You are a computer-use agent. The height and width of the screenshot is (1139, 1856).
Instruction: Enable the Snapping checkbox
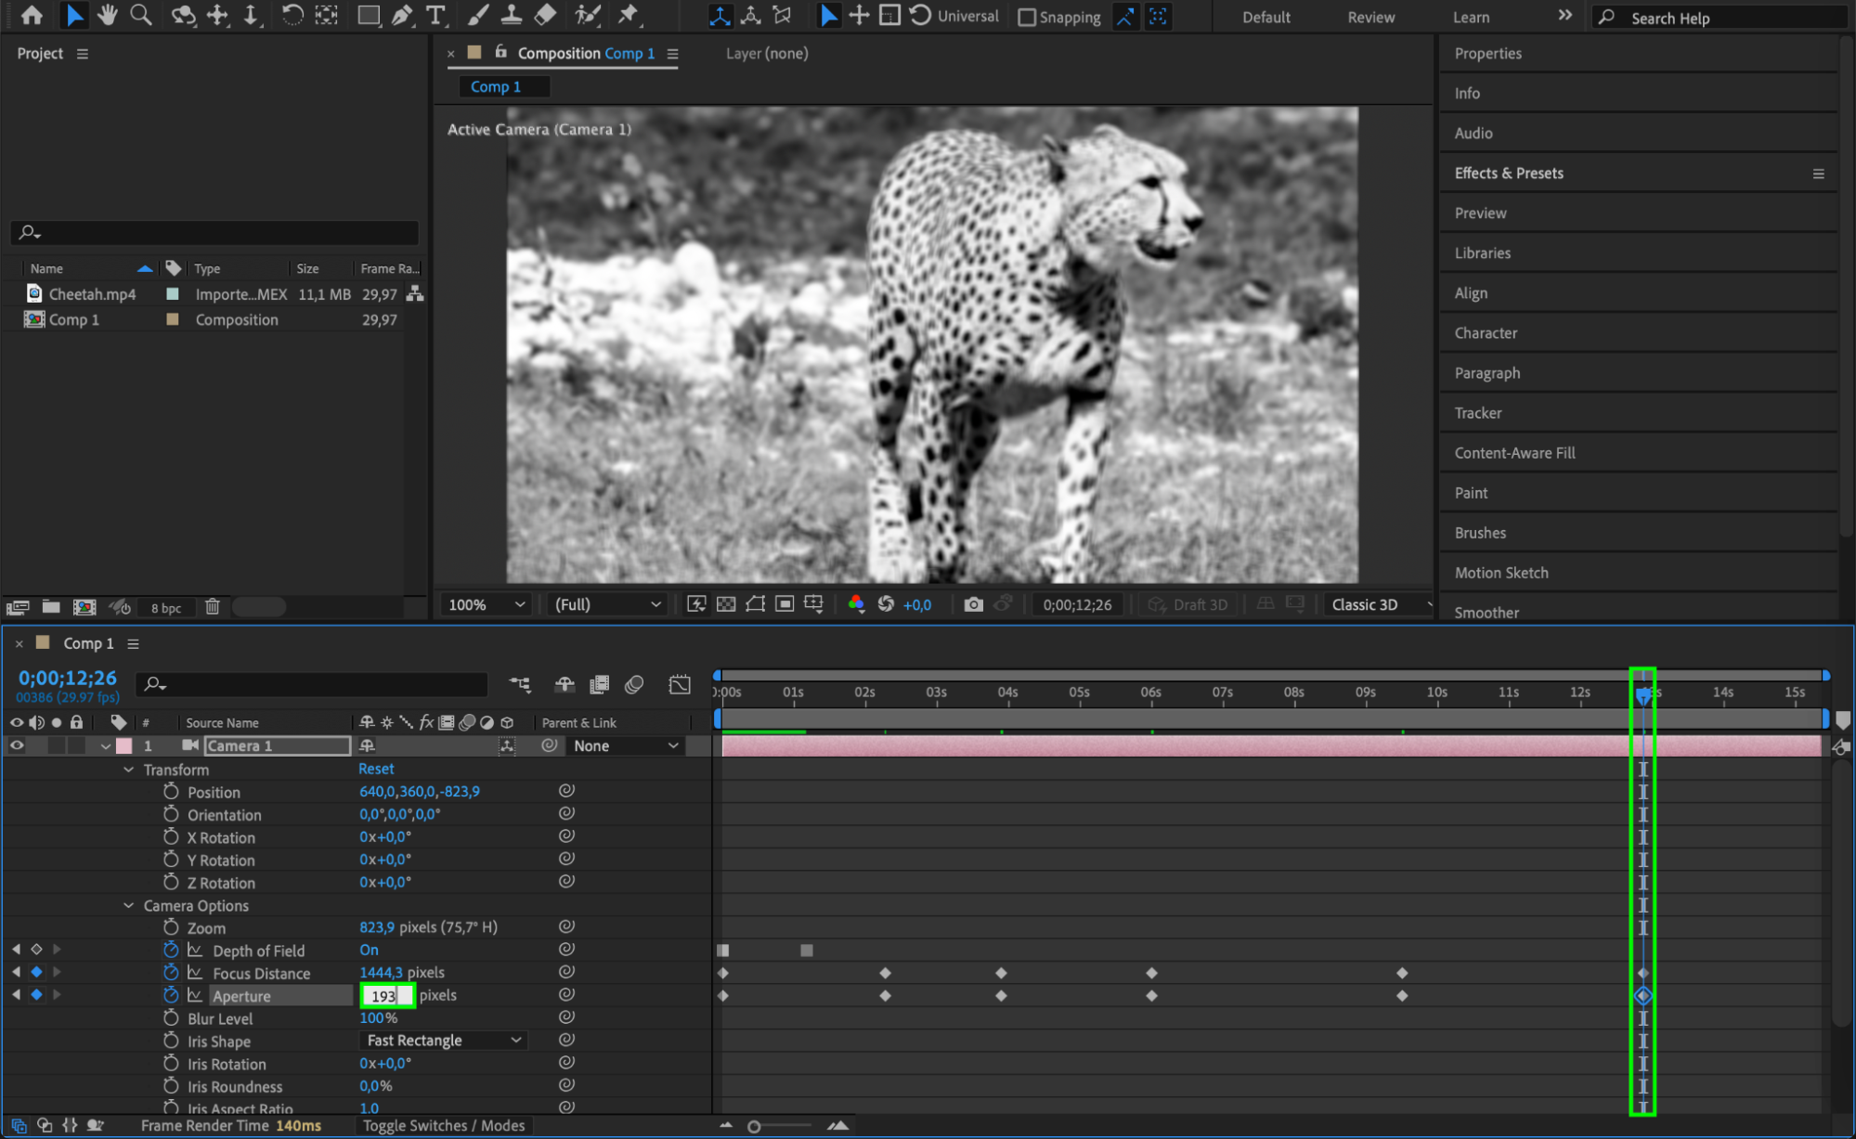1027,17
